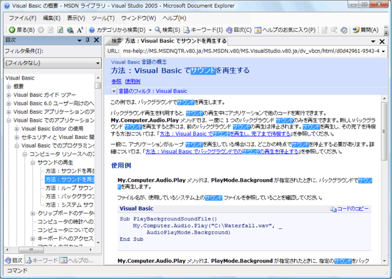This screenshot has height=279, width=392.
Task: Open the キーワード(I) index button
Action: (x=203, y=30)
